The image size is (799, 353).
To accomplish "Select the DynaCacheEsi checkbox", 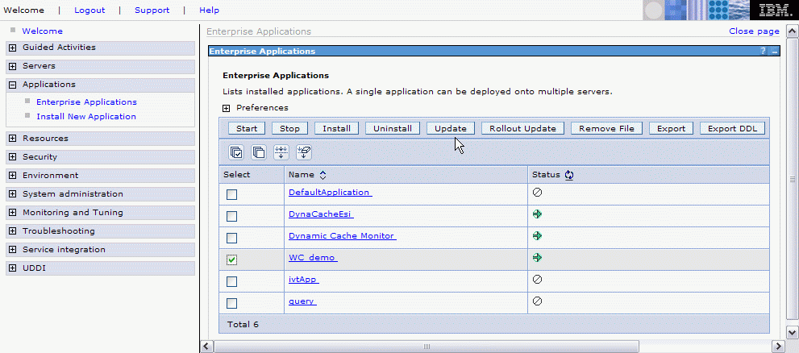I will click(232, 217).
